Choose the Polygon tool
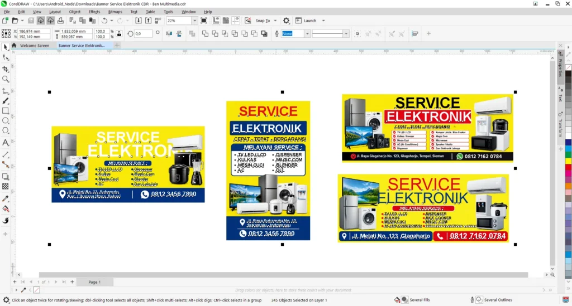Viewport: 572px width, 306px height. click(x=5, y=130)
